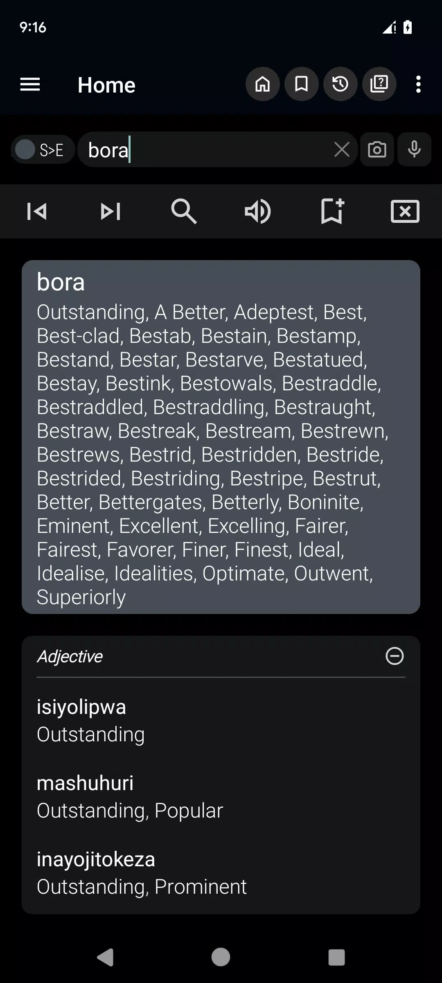Clear the search text with the X

click(342, 150)
